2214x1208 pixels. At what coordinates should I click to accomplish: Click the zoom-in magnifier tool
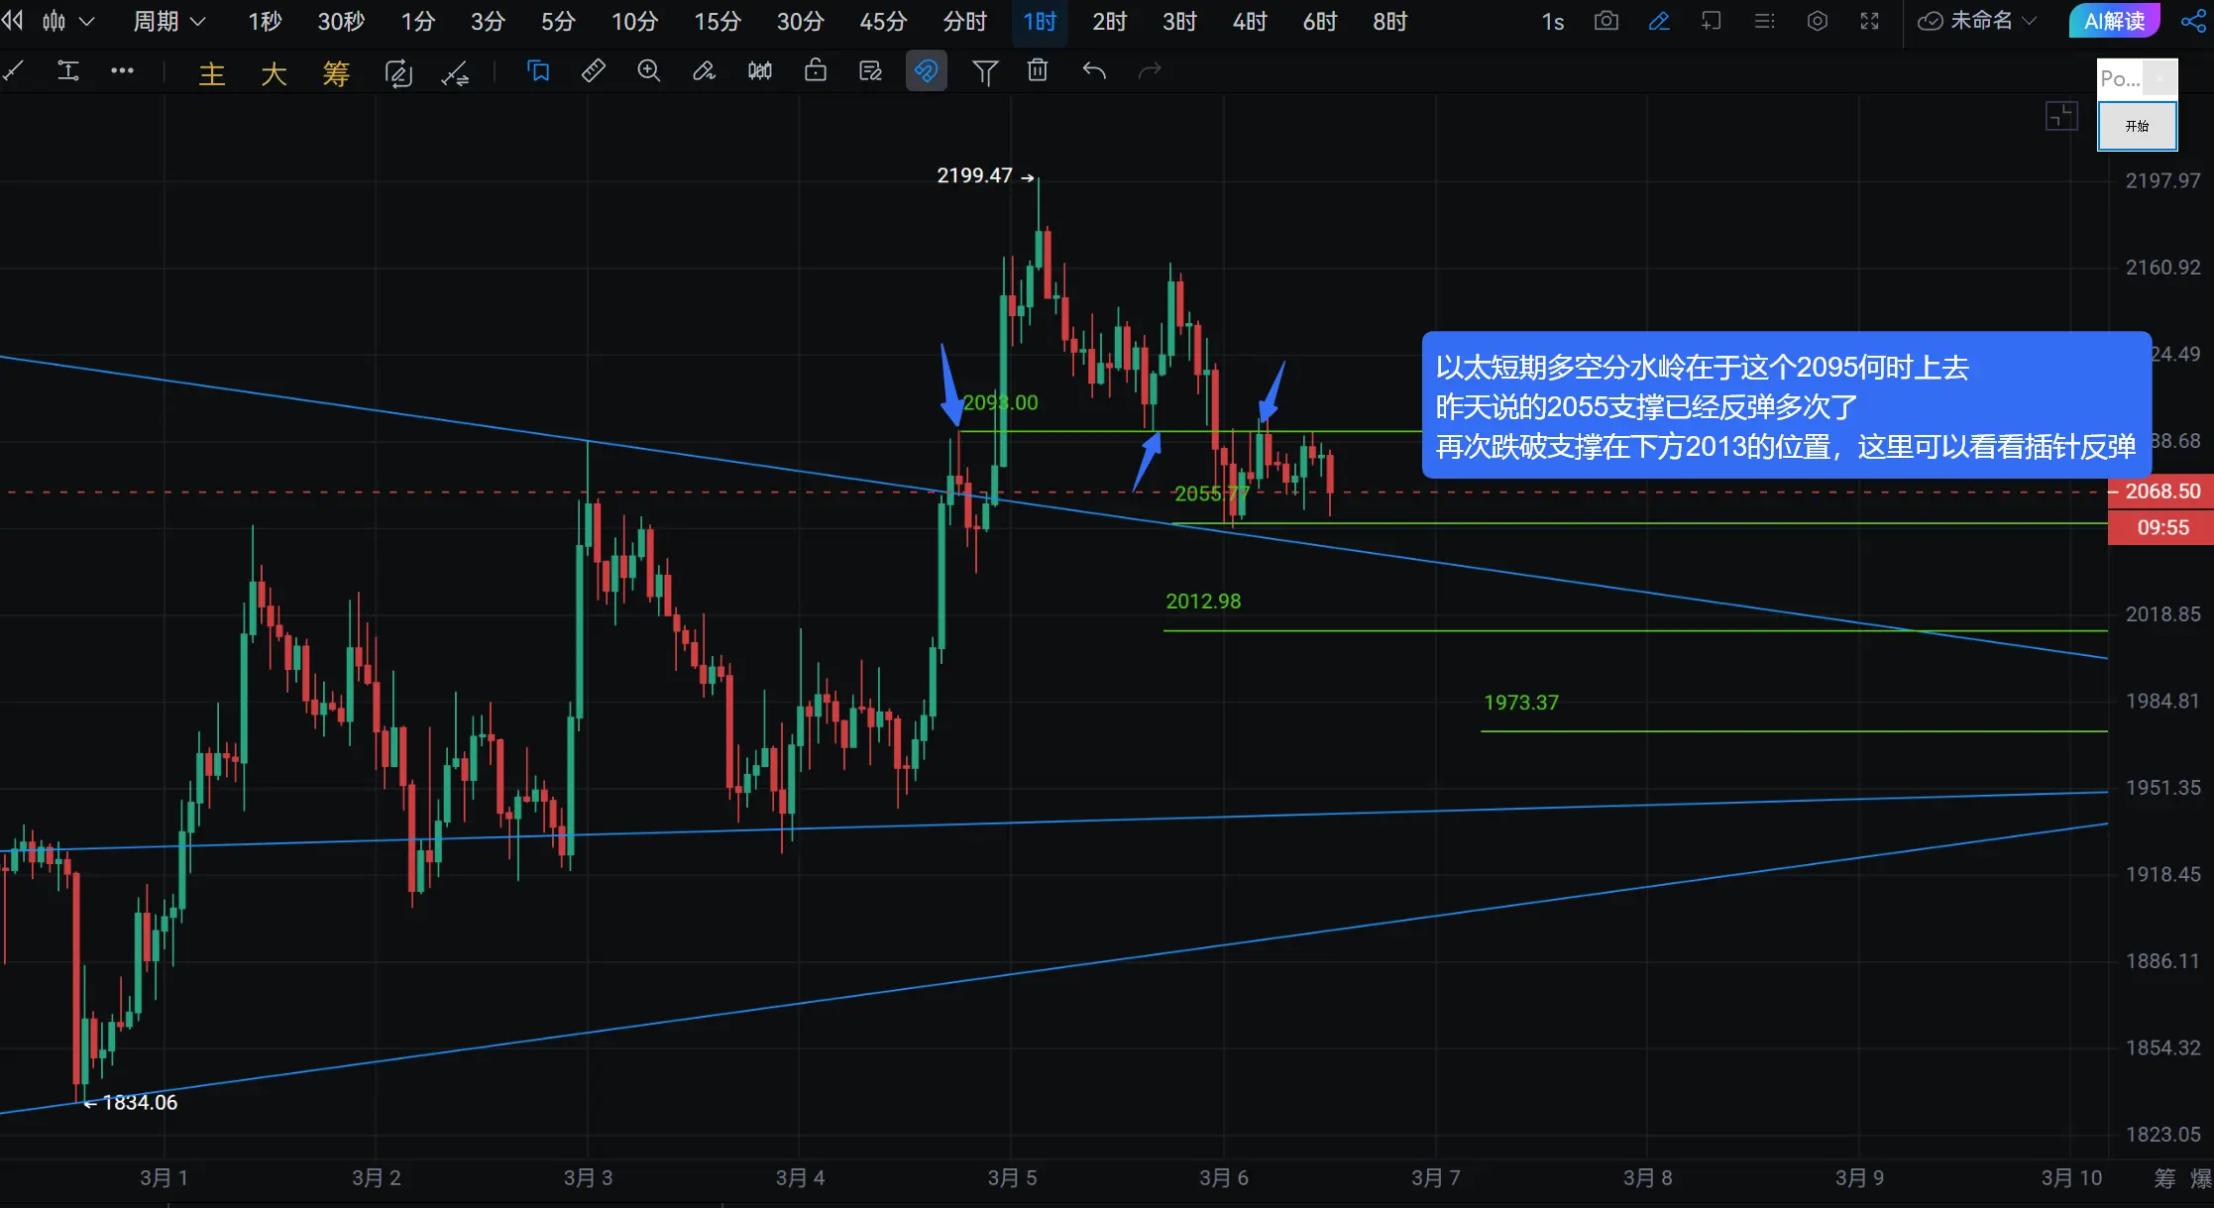[648, 71]
